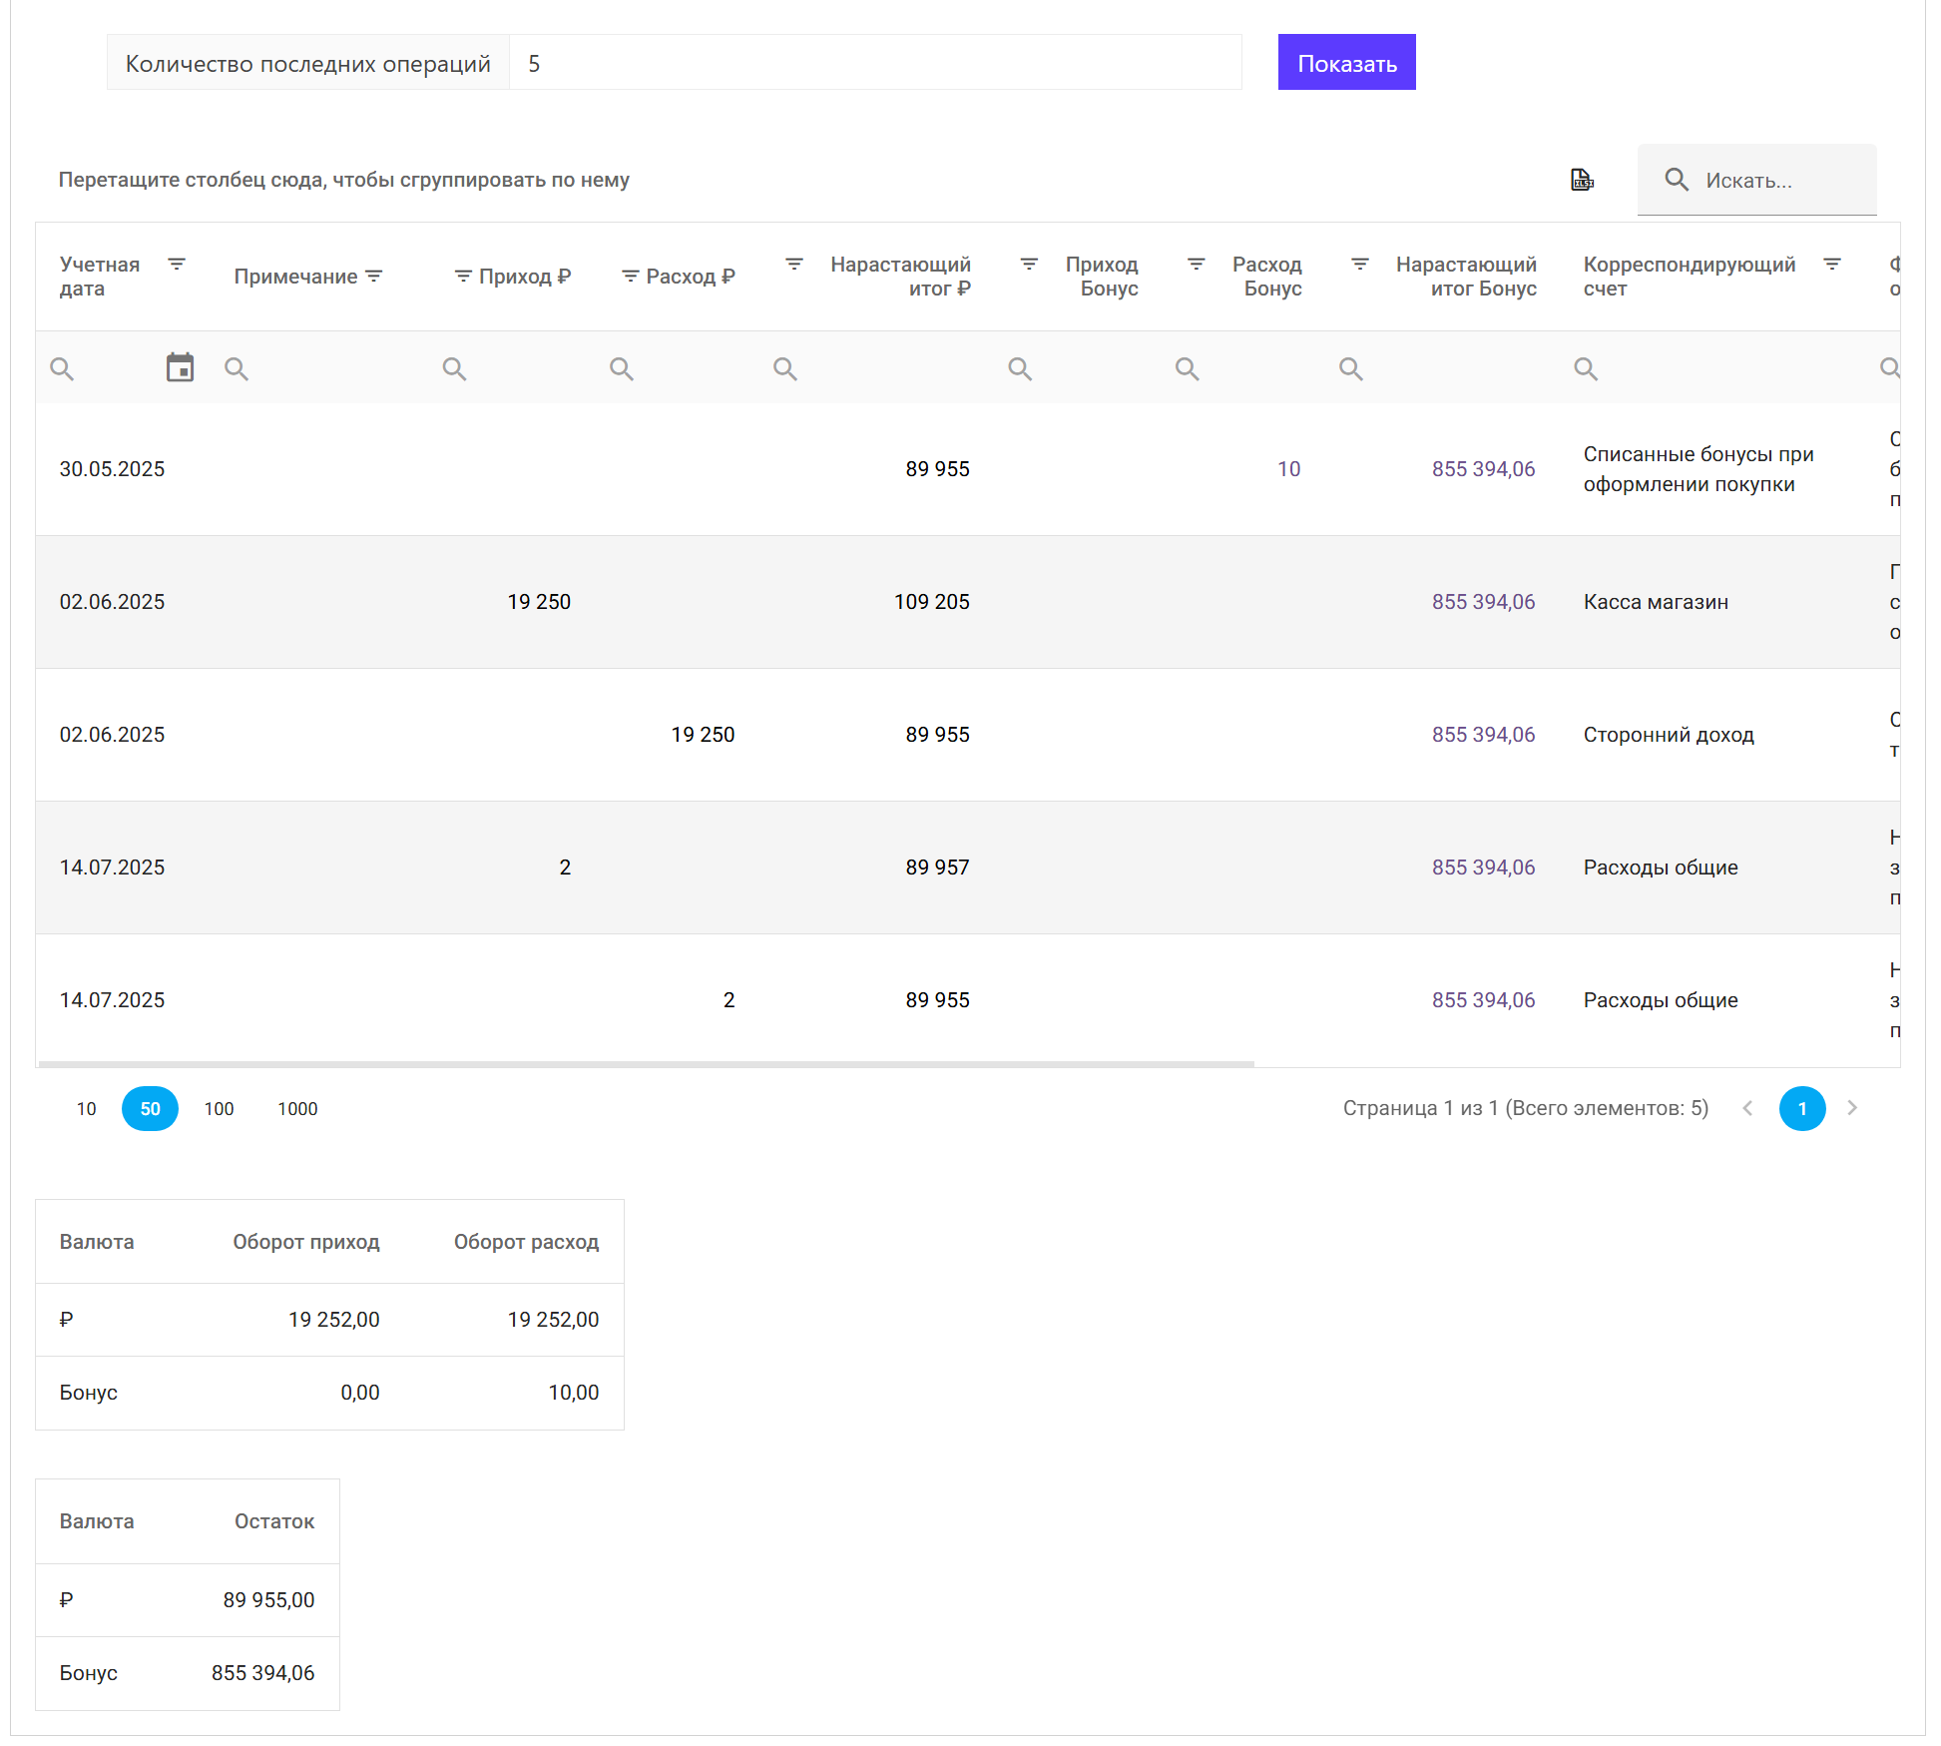This screenshot has width=1941, height=1746.
Task: Go to next page arrow
Action: point(1852,1108)
